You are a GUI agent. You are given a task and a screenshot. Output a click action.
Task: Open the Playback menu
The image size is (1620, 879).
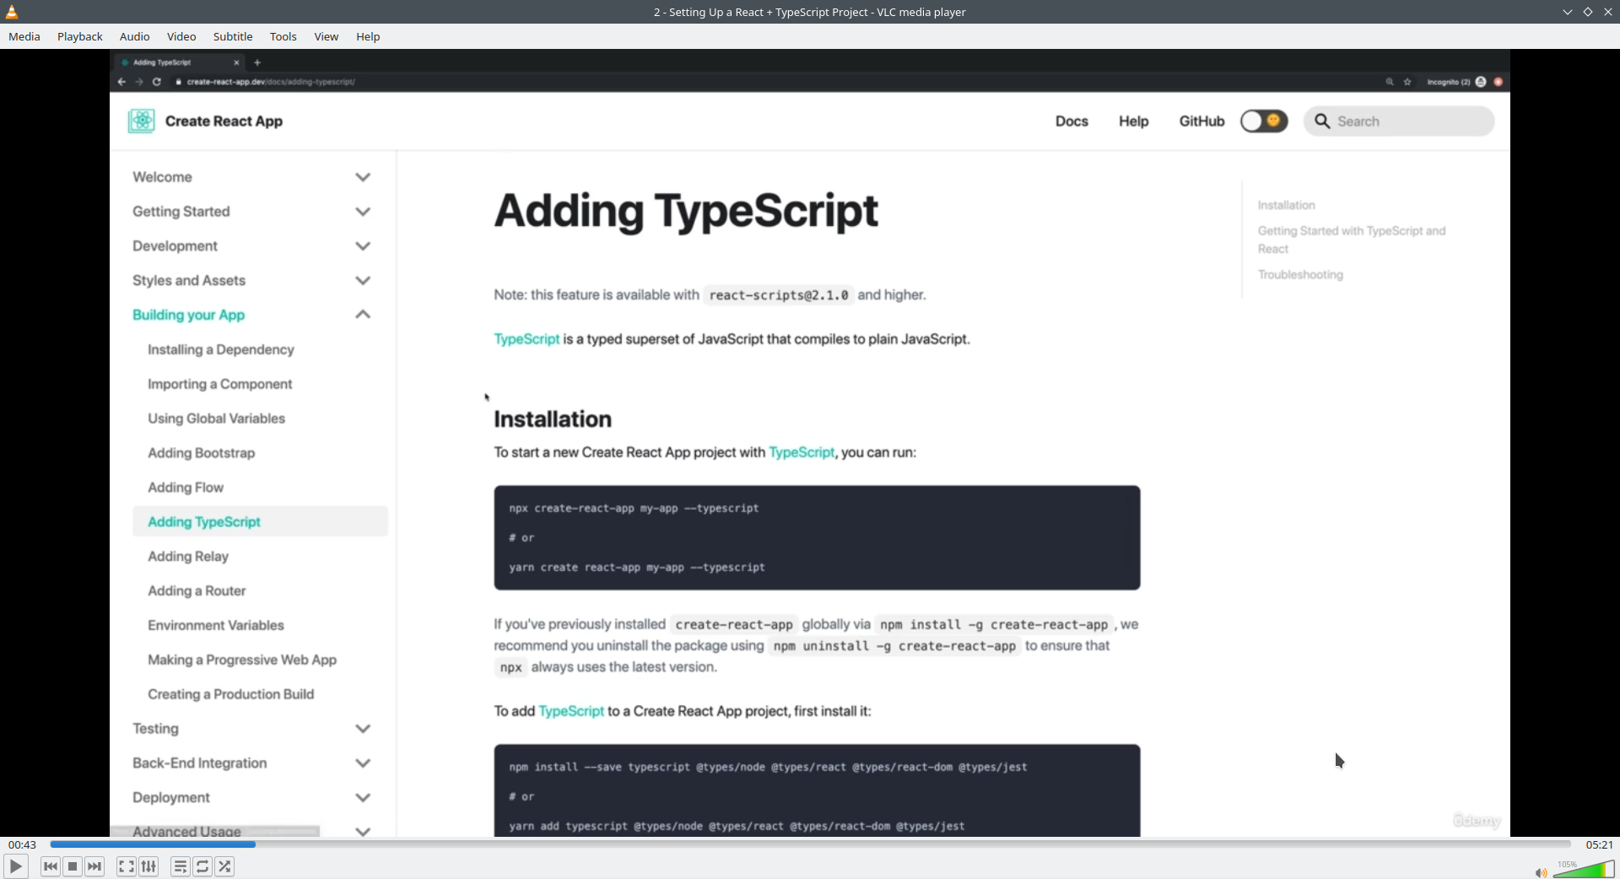coord(80,36)
